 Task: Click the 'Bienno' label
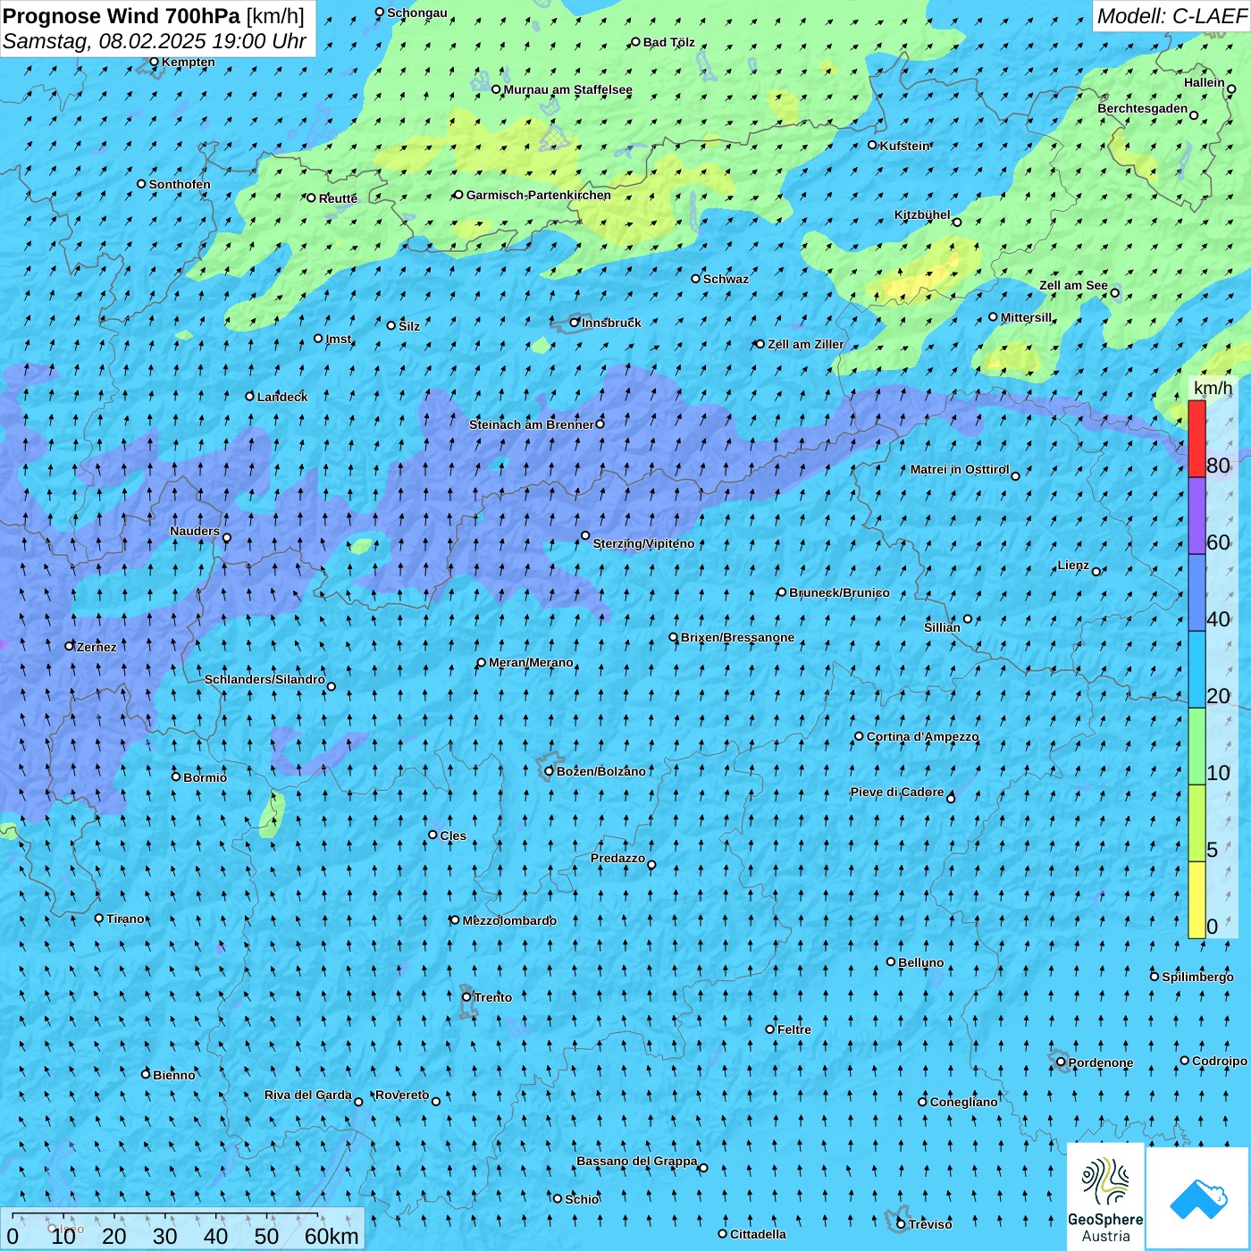[173, 1075]
